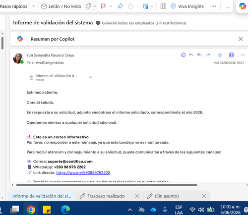Open Task View in taskbar
This screenshot has width=248, height=215.
coord(14,210)
